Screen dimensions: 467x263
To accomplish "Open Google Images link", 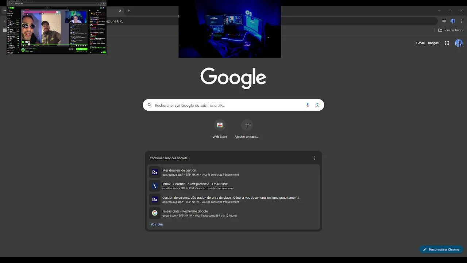I will coord(433,43).
